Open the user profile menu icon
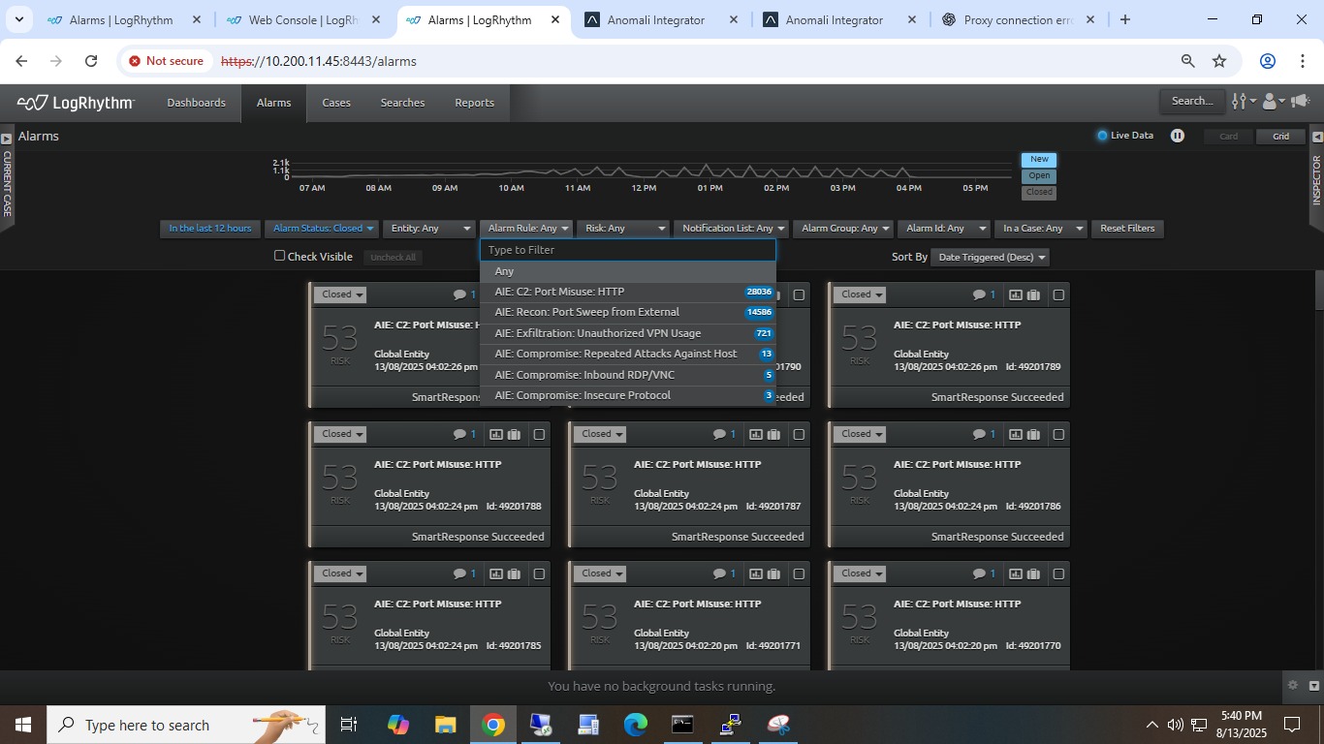The image size is (1324, 744). pyautogui.click(x=1272, y=101)
